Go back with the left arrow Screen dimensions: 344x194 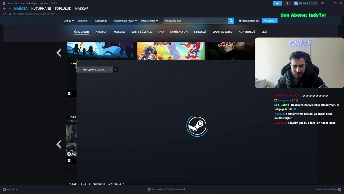4,9
